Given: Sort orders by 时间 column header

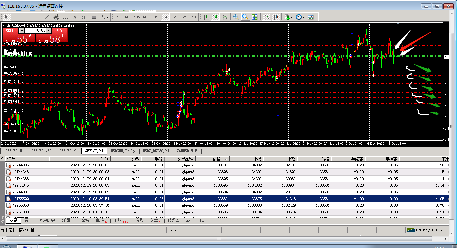Looking at the screenshot, I should coord(80,159).
